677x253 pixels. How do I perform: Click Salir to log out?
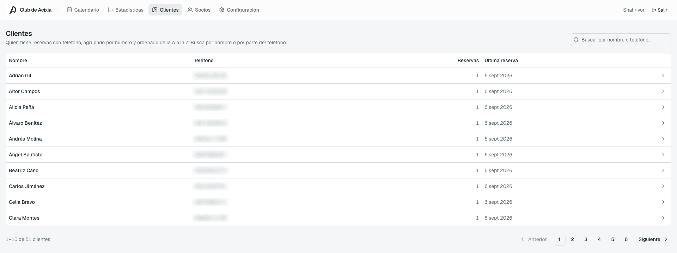click(x=659, y=10)
